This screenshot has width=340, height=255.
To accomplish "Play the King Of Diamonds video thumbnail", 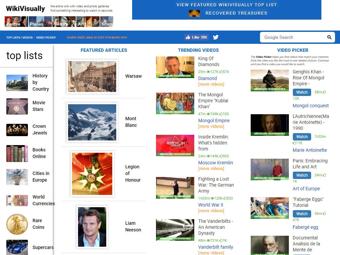I will click(175, 67).
